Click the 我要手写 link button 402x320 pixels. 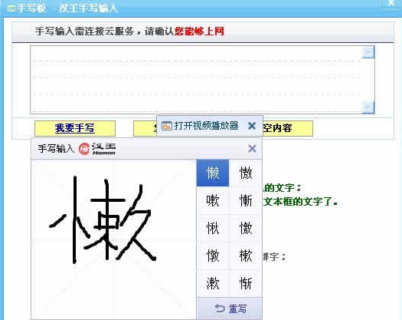pyautogui.click(x=75, y=128)
